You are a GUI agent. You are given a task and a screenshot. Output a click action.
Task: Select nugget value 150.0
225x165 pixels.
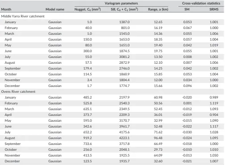click(x=87, y=39)
